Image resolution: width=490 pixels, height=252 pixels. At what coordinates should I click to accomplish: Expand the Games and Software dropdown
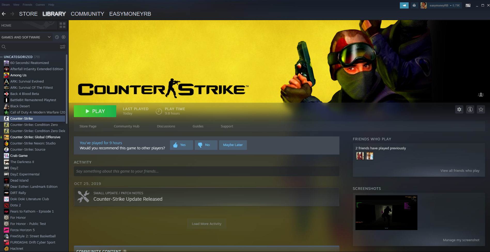pos(49,37)
